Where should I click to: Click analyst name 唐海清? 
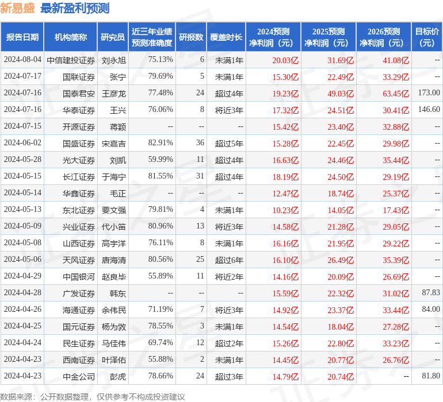pos(114,260)
